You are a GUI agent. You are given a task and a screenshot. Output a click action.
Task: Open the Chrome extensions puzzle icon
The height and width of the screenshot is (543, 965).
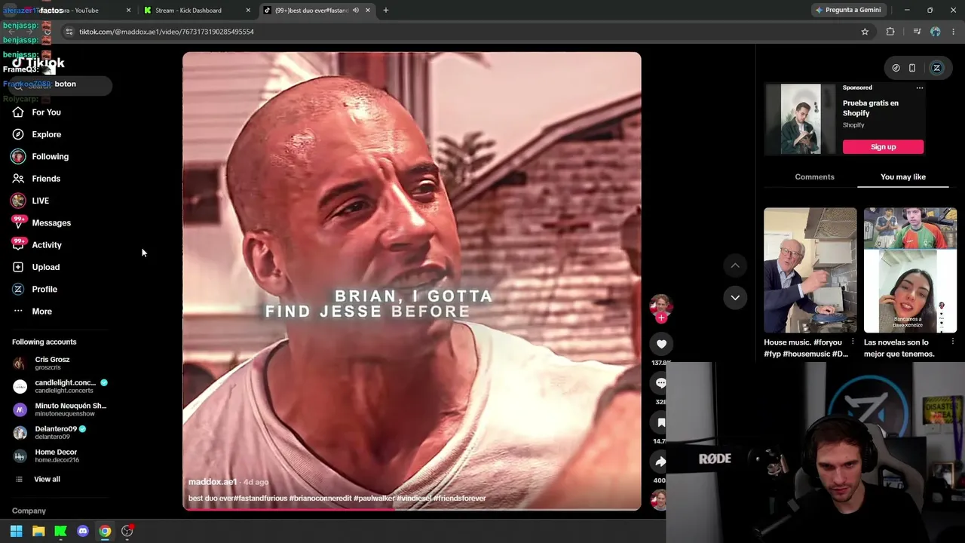(890, 32)
